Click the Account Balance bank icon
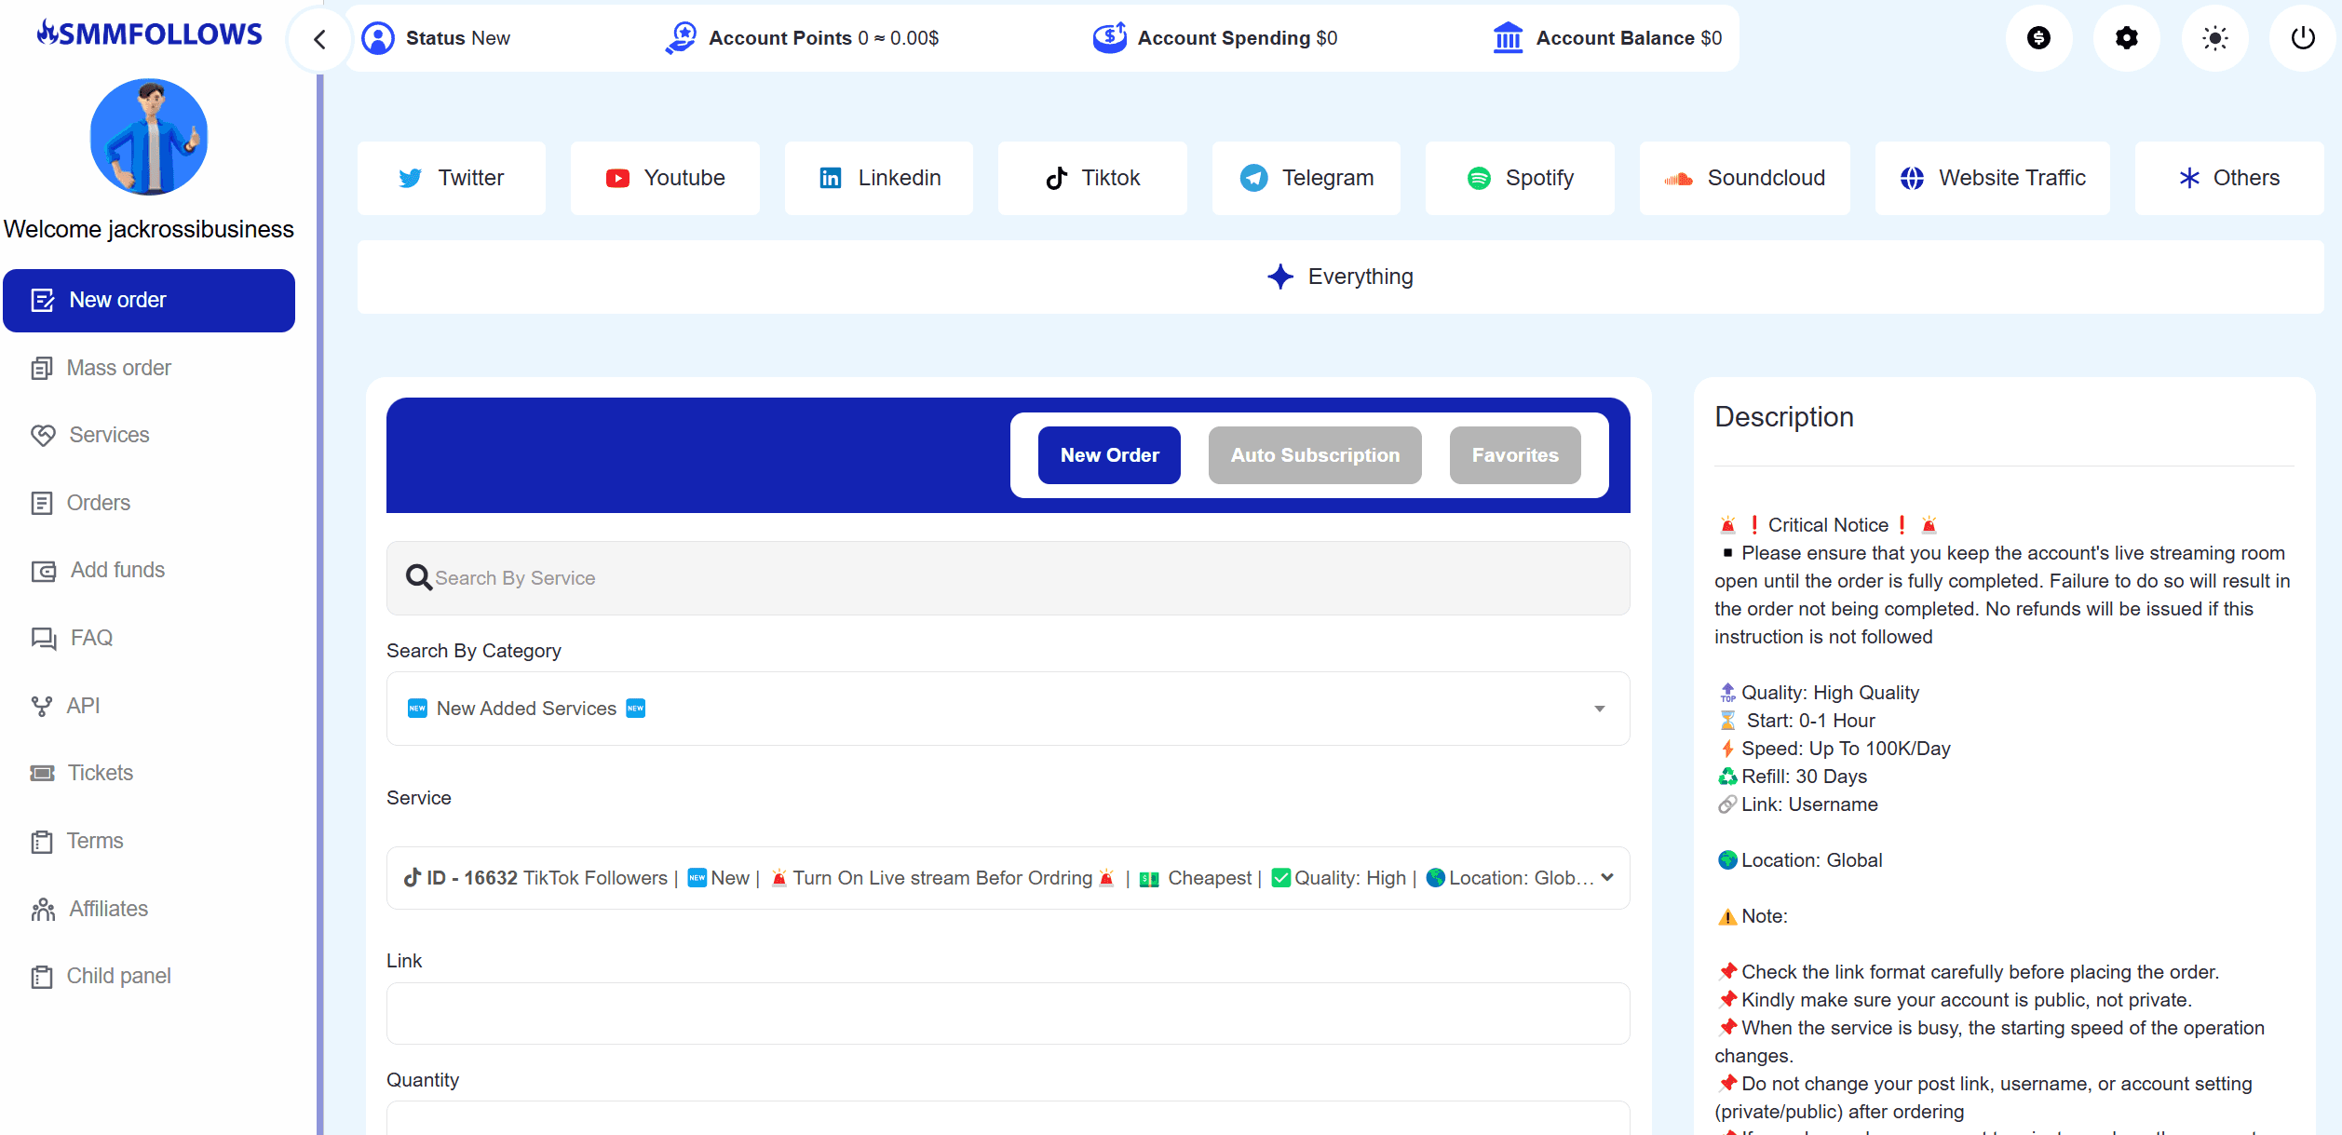This screenshot has width=2342, height=1135. tap(1508, 38)
